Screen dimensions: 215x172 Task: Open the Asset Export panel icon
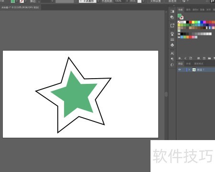pos(172,25)
